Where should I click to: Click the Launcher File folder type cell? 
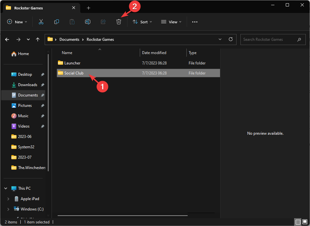[197, 63]
